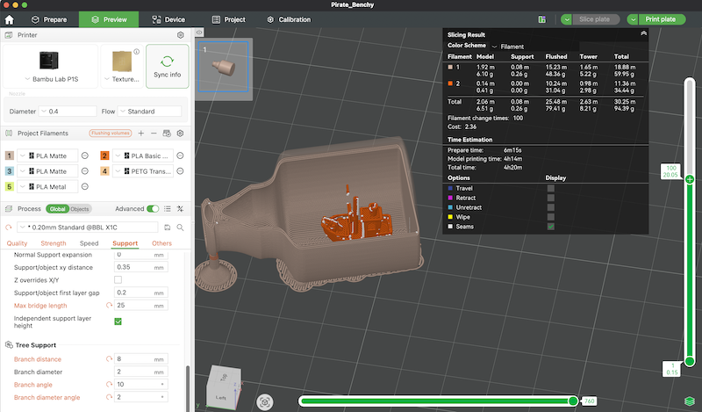Toggle Unretract display checkbox

(551, 207)
